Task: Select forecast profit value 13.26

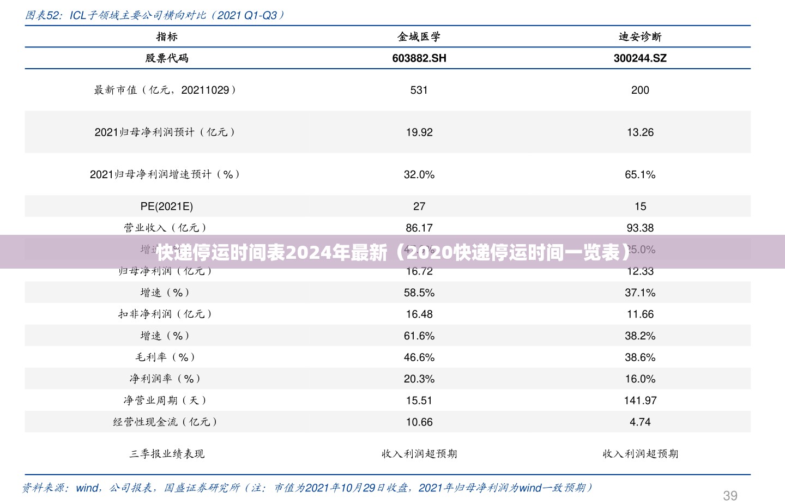Action: [x=640, y=132]
